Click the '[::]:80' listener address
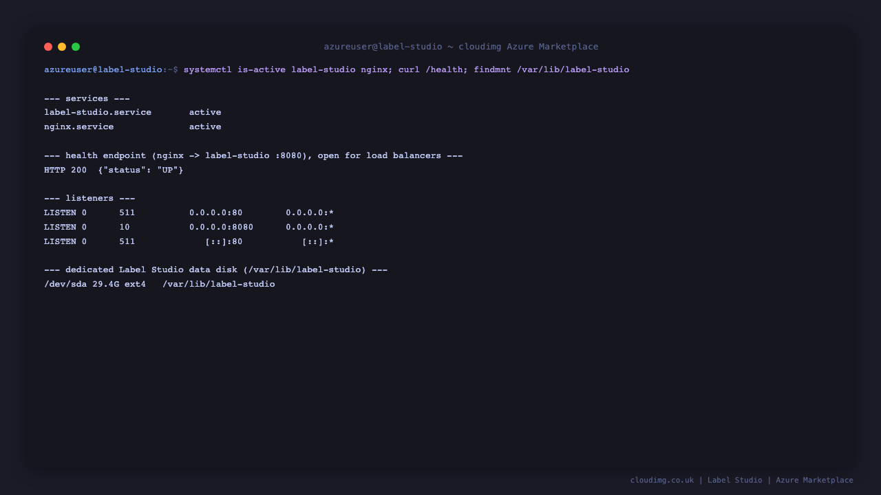The height and width of the screenshot is (495, 881). pos(224,242)
